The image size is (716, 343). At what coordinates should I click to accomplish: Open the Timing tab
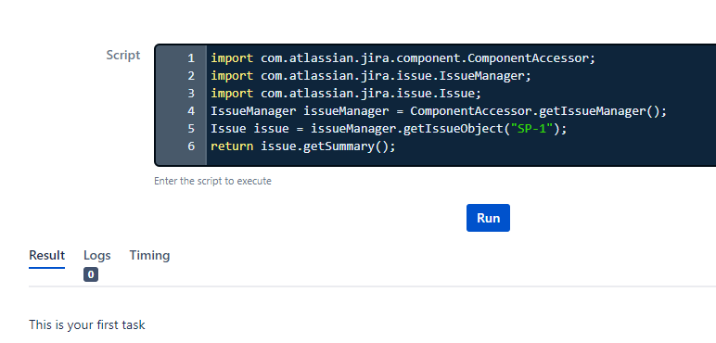[x=149, y=256]
